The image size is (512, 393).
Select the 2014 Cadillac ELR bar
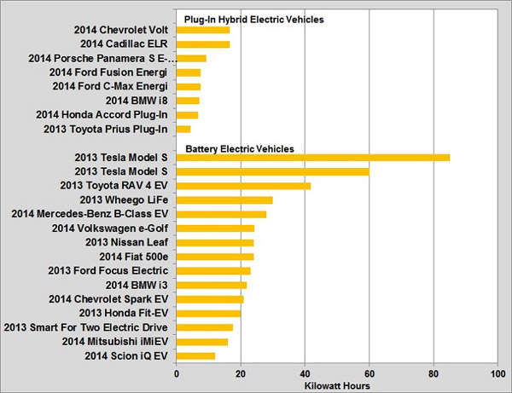(203, 44)
